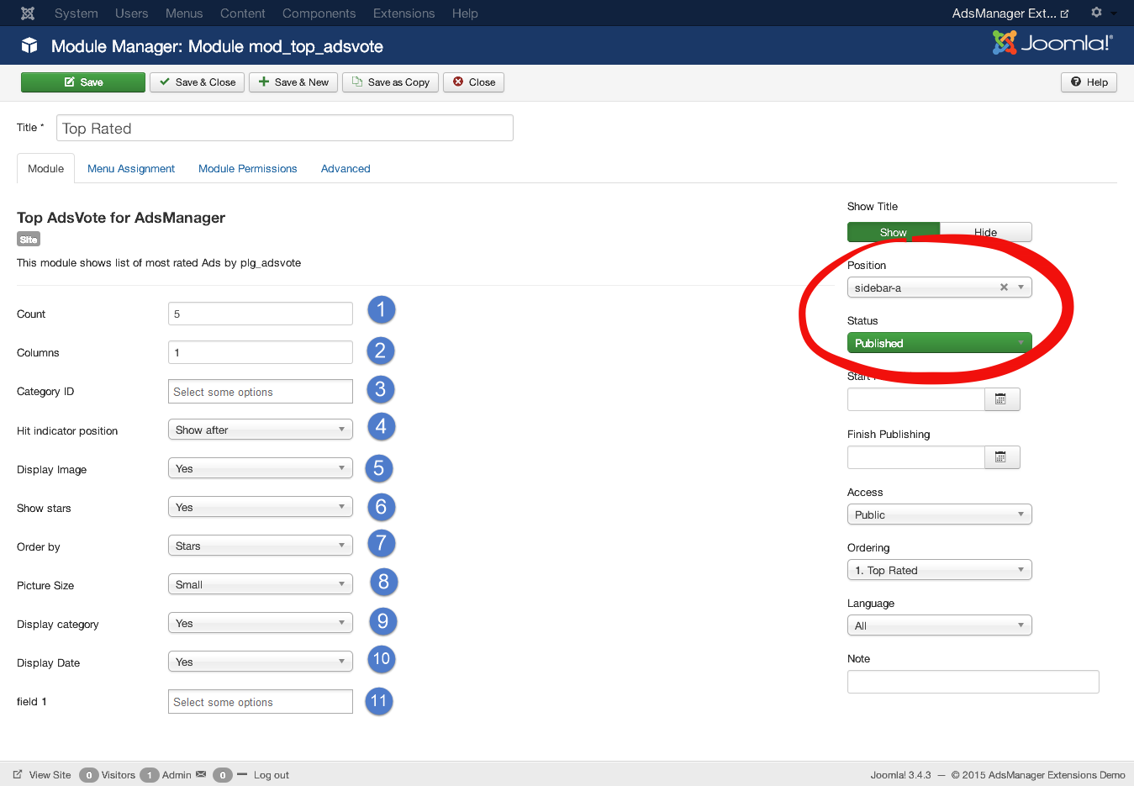Open the Picture Size dropdown
This screenshot has height=786, width=1134.
click(x=260, y=583)
